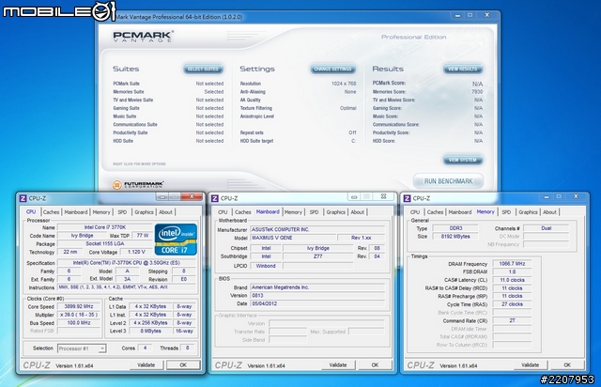Click the Name field Intel Core i7 3770K
The width and height of the screenshot is (601, 387).
(x=105, y=227)
